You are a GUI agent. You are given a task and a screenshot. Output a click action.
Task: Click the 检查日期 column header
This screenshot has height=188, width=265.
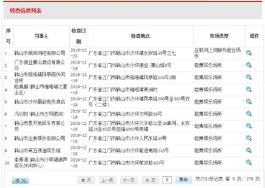pos(79,36)
